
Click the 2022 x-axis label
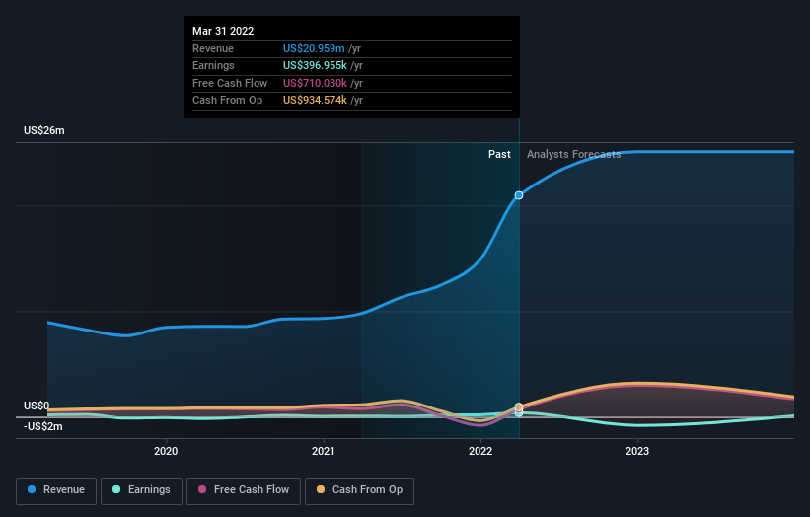coord(480,451)
